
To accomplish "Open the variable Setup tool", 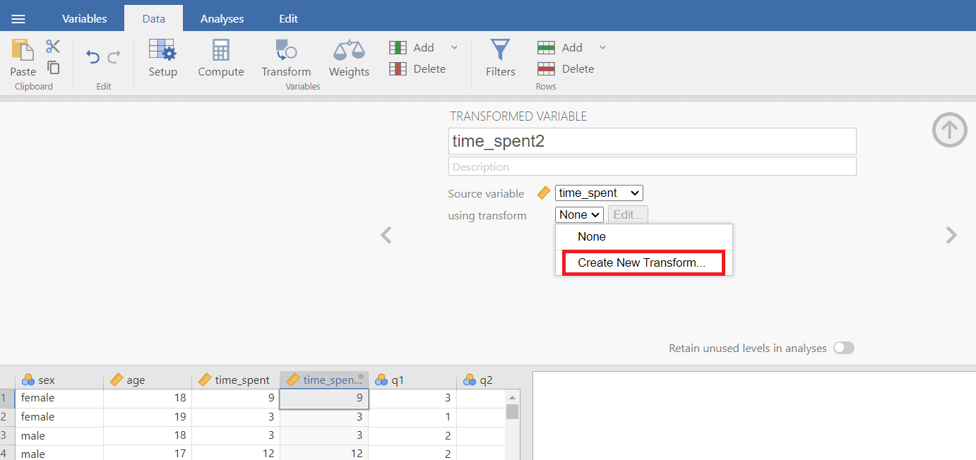I will point(162,51).
